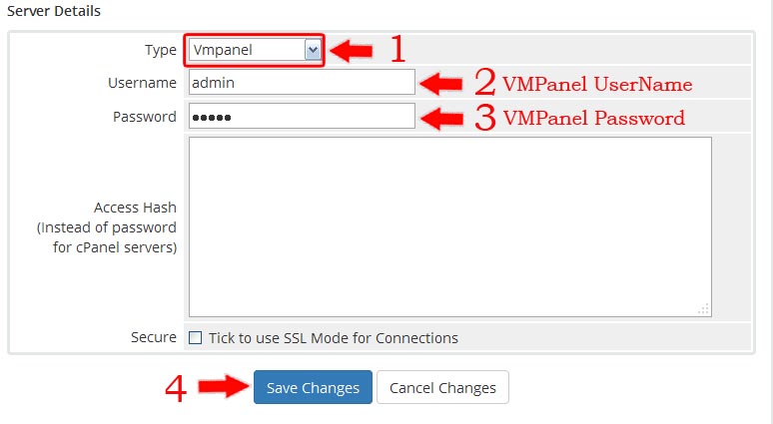Open the Type dropdown showing Vmpanel
Viewport: 773px width, 424px height.
pyautogui.click(x=255, y=50)
